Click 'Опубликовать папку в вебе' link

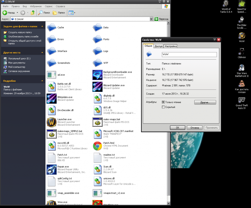coord(23,37)
